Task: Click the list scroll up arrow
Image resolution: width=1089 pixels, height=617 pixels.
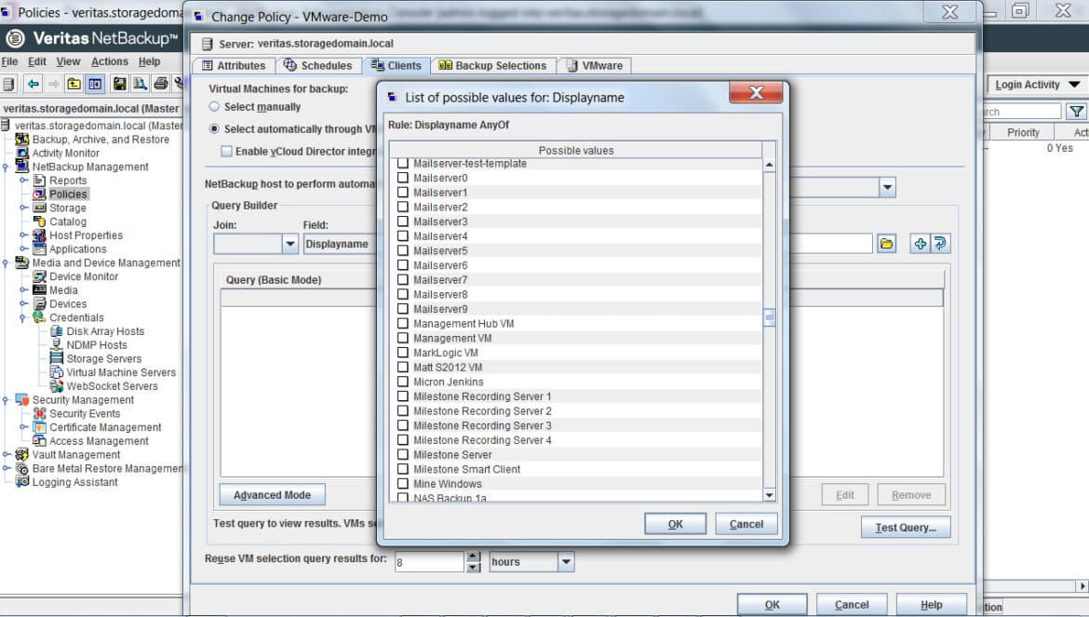Action: [769, 165]
